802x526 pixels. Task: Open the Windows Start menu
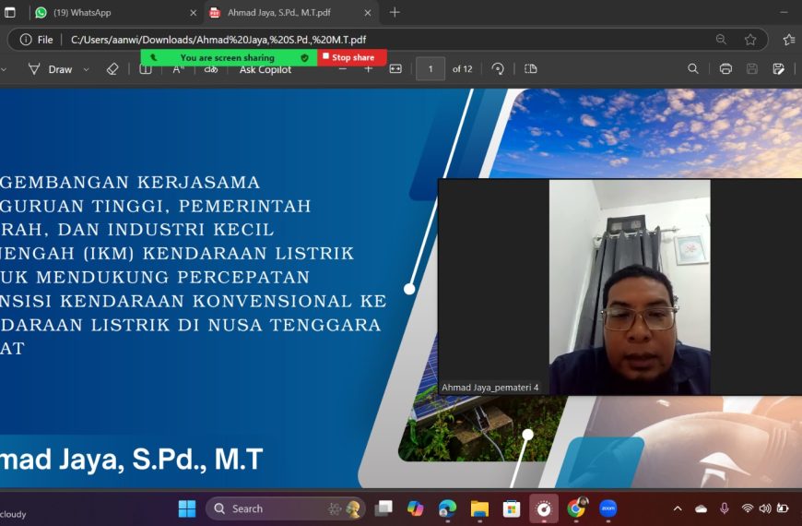187,508
